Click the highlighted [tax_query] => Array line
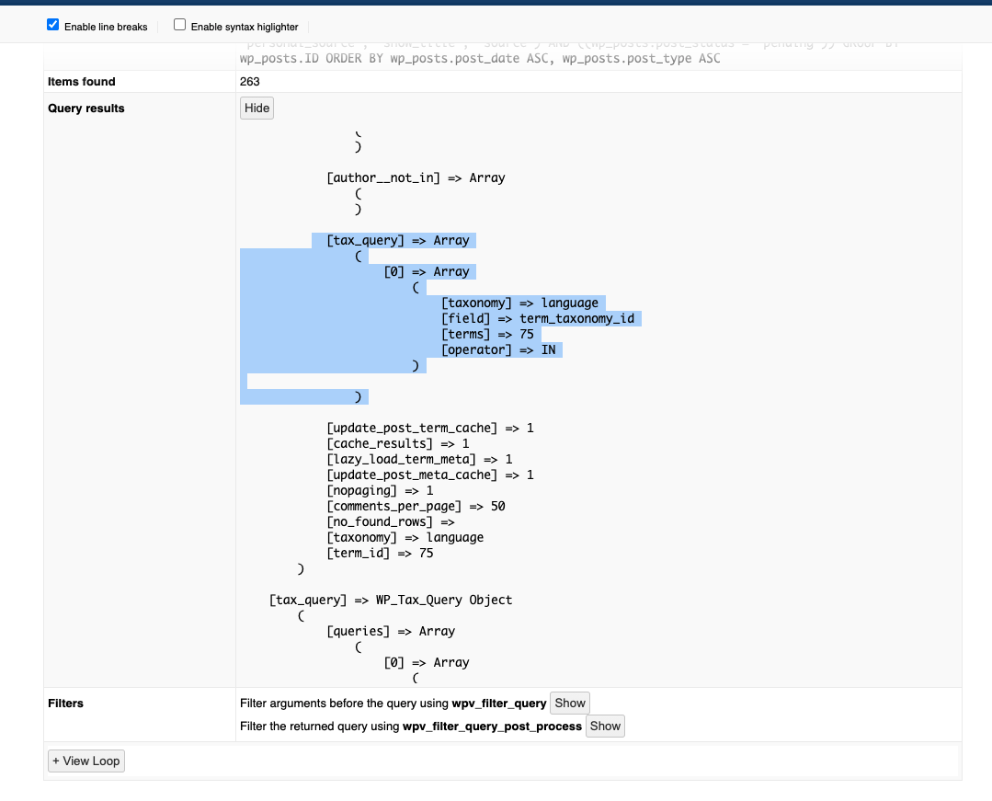 (398, 240)
